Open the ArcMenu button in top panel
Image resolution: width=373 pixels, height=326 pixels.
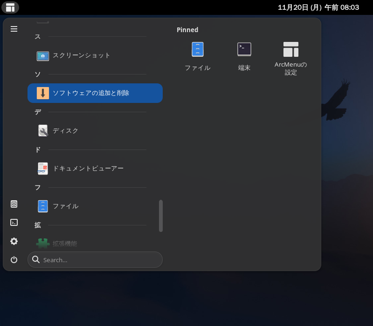tap(10, 7)
